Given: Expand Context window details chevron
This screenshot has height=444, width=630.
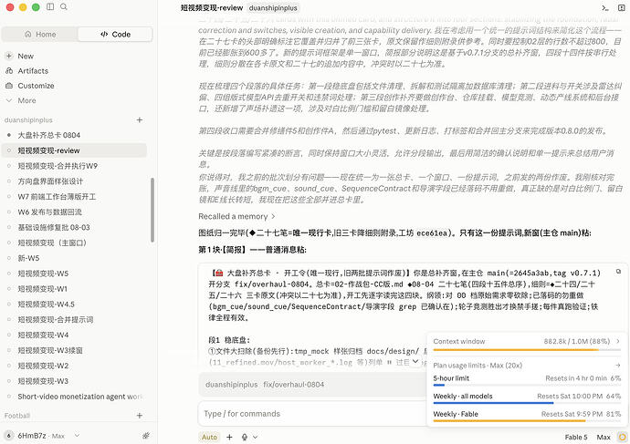Looking at the screenshot, I should (618, 341).
